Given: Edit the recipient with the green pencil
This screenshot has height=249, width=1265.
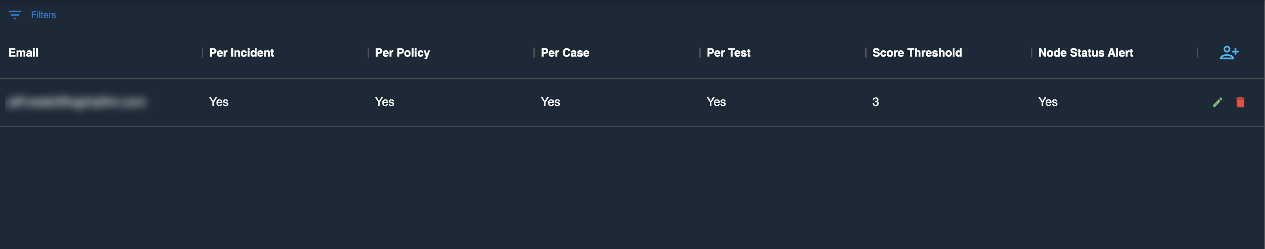Looking at the screenshot, I should [1218, 102].
